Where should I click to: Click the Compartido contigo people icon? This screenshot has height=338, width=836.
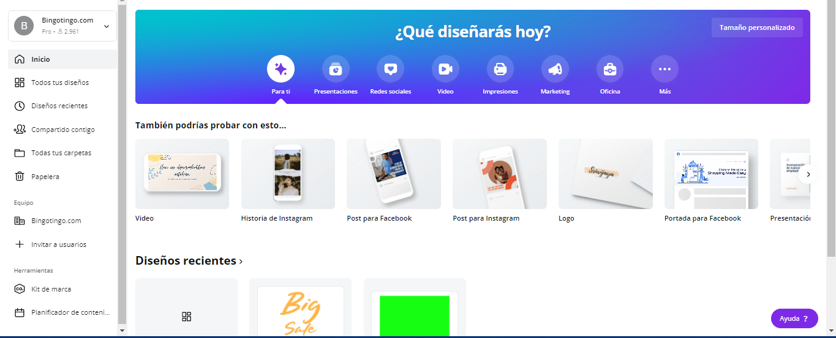tap(20, 130)
